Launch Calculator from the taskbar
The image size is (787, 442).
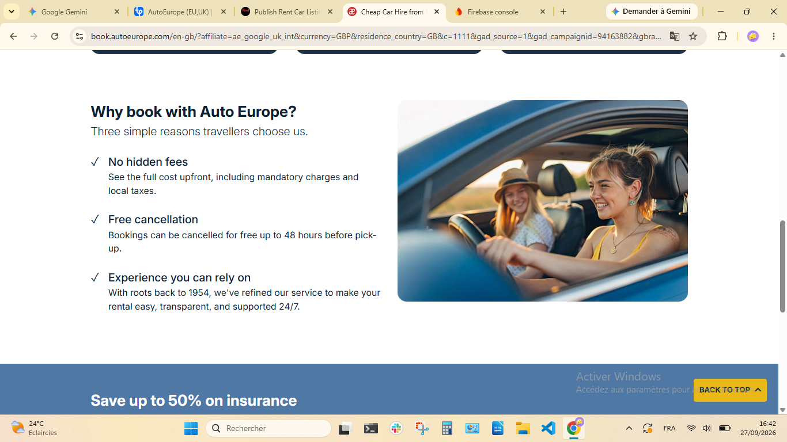(x=447, y=428)
